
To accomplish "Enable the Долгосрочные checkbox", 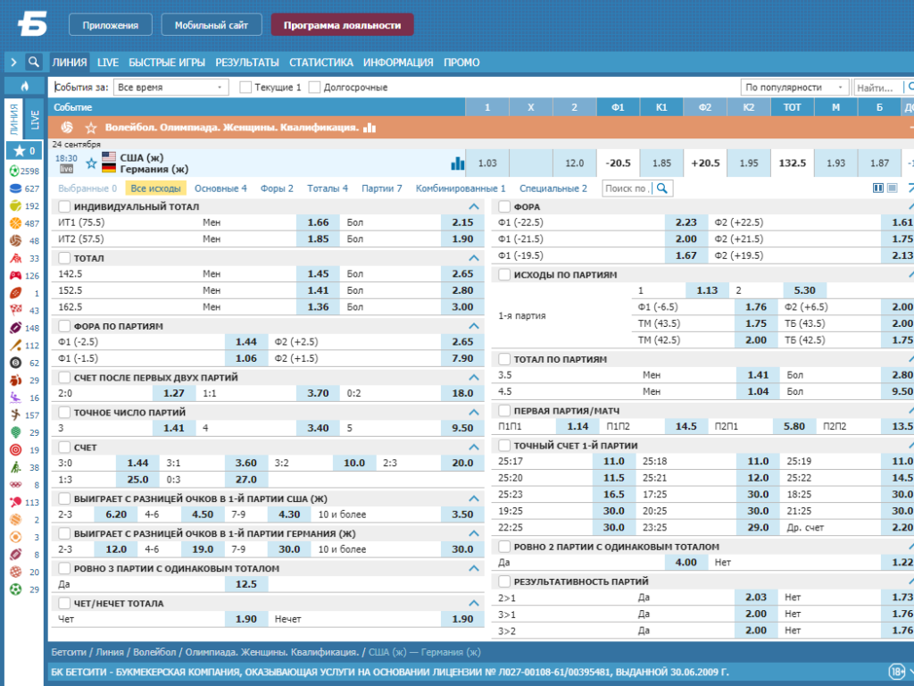I will (x=314, y=87).
